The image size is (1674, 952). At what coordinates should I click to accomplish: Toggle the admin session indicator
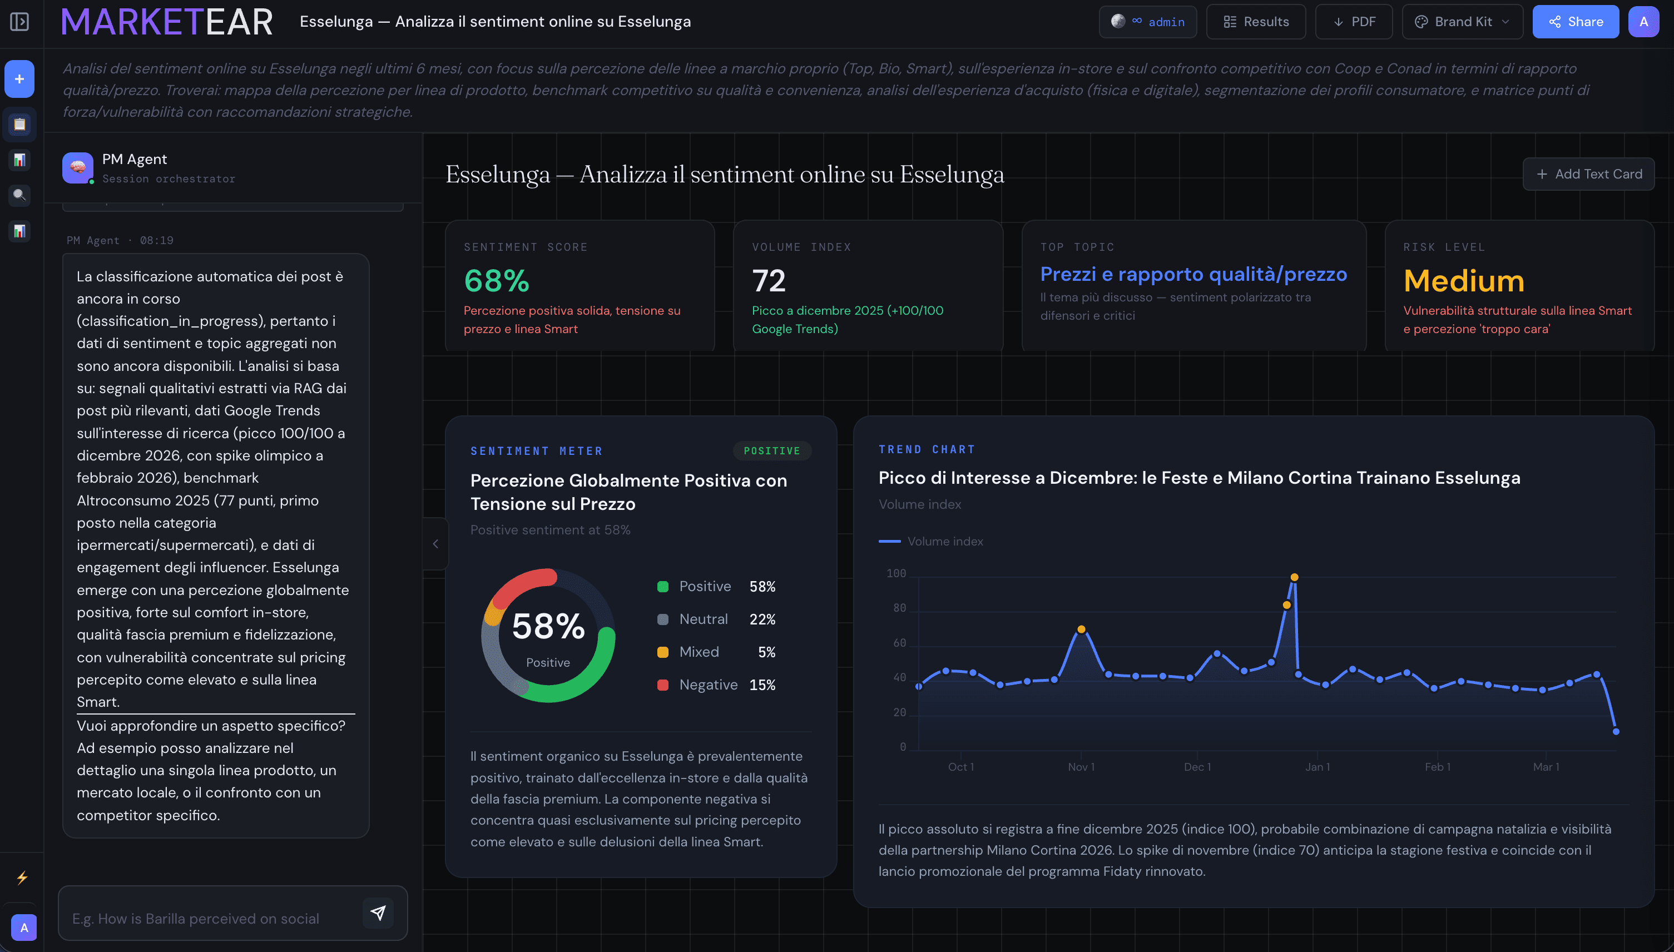(1147, 21)
